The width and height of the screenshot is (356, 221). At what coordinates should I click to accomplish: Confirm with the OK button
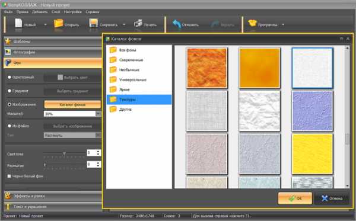295,198
